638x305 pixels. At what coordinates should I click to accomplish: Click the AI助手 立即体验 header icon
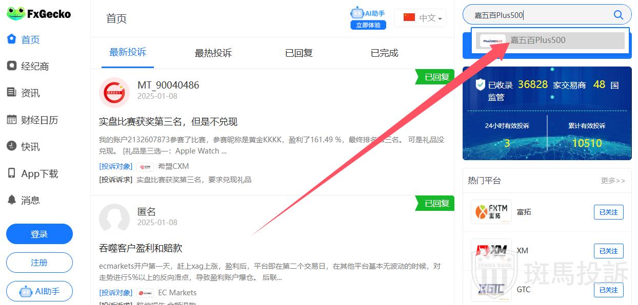[368, 18]
